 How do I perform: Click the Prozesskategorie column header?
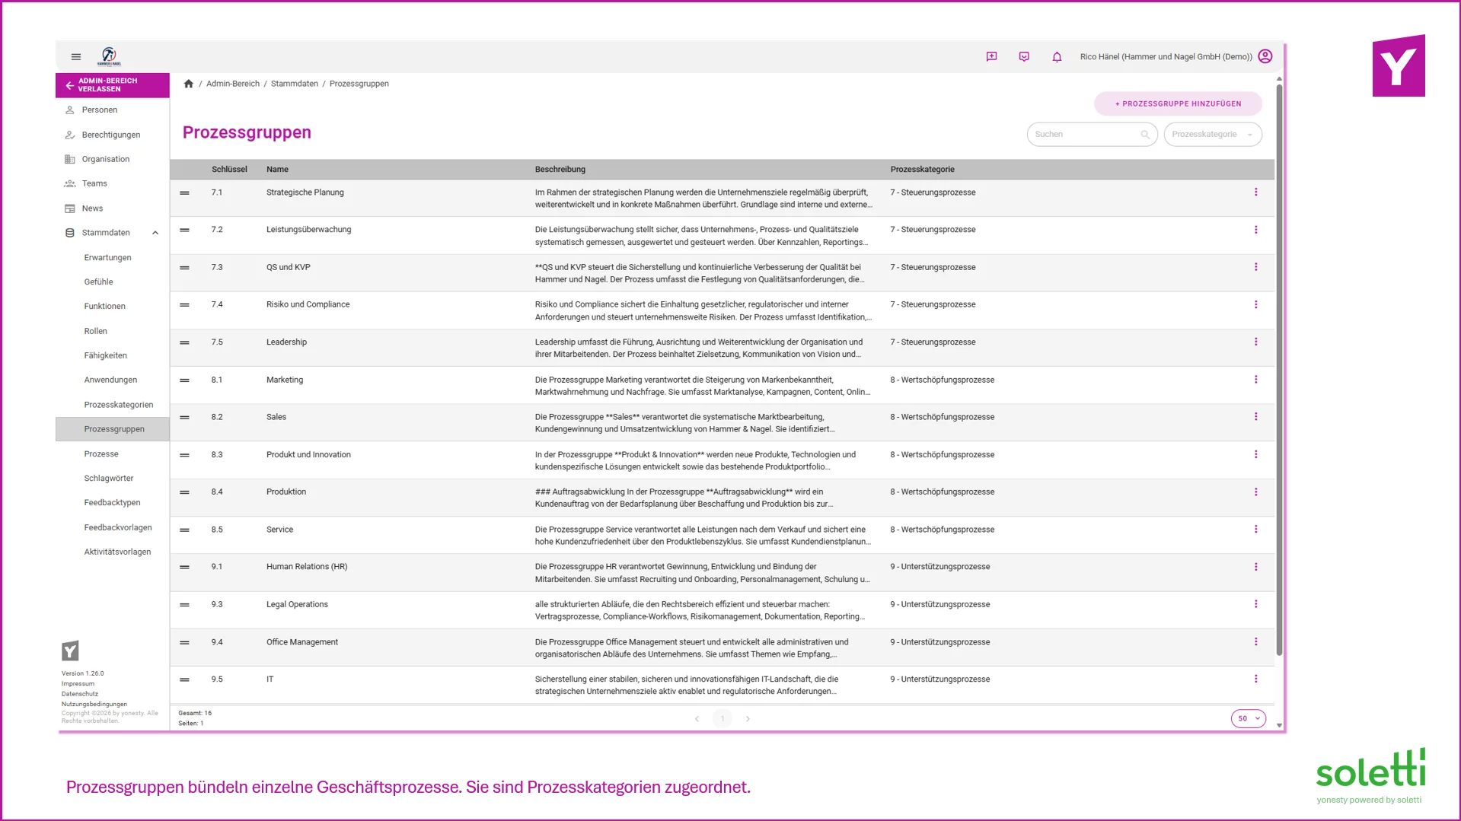click(922, 170)
